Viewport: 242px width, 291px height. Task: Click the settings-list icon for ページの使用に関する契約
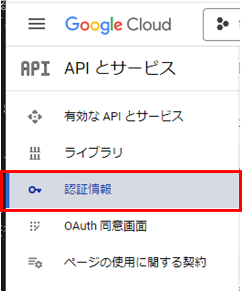(35, 262)
